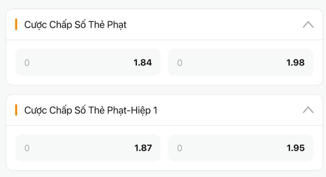This screenshot has height=177, width=326.
Task: Click the middle of the 1.98 bet cell
Action: 241,63
